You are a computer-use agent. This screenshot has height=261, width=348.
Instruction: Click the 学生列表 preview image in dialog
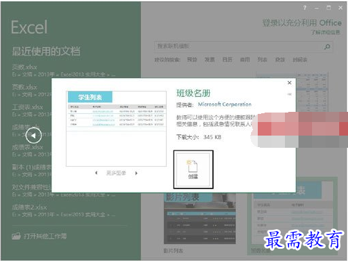pos(116,129)
